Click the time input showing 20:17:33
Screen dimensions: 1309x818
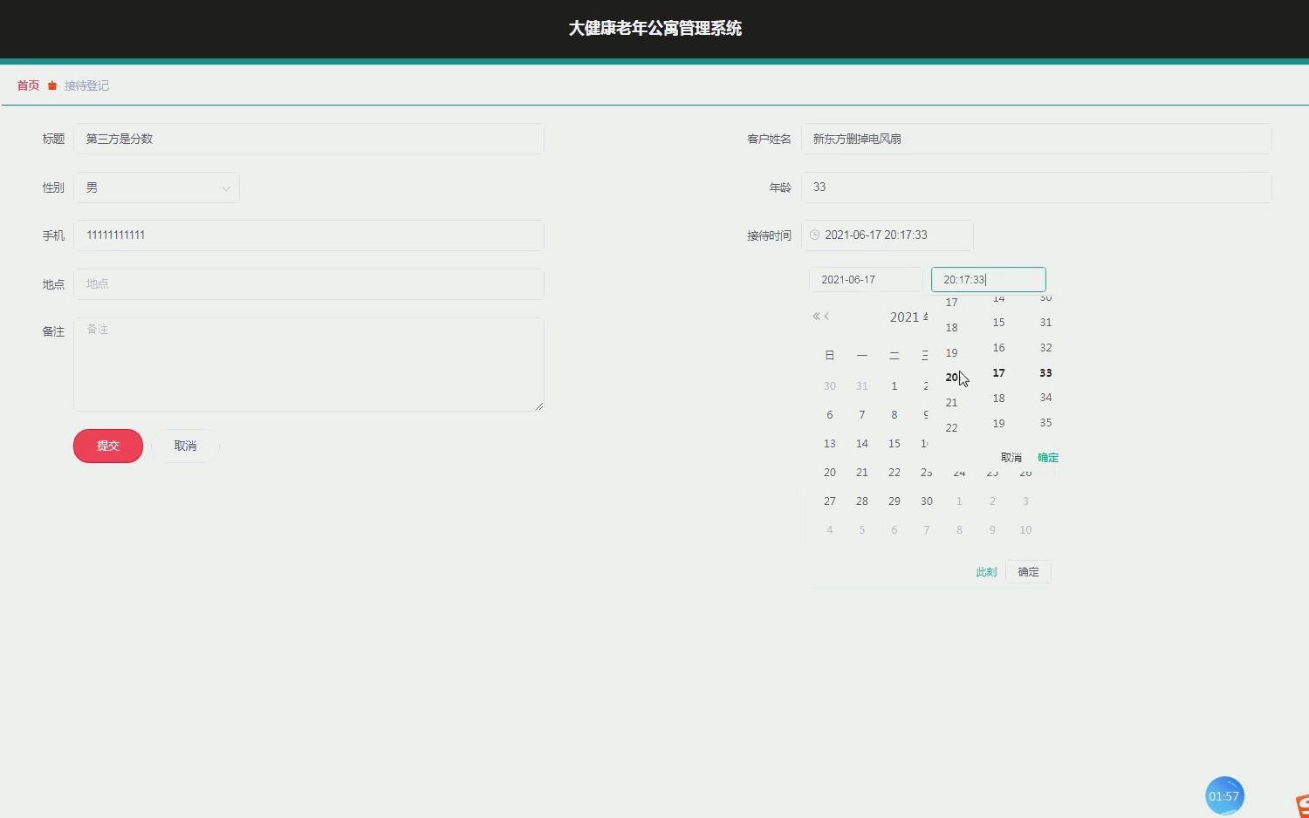click(x=988, y=280)
